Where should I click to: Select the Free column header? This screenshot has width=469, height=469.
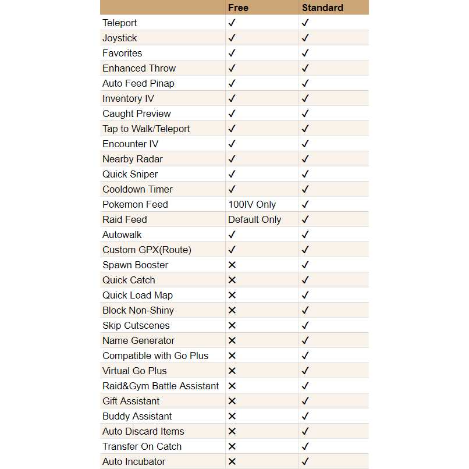click(238, 8)
